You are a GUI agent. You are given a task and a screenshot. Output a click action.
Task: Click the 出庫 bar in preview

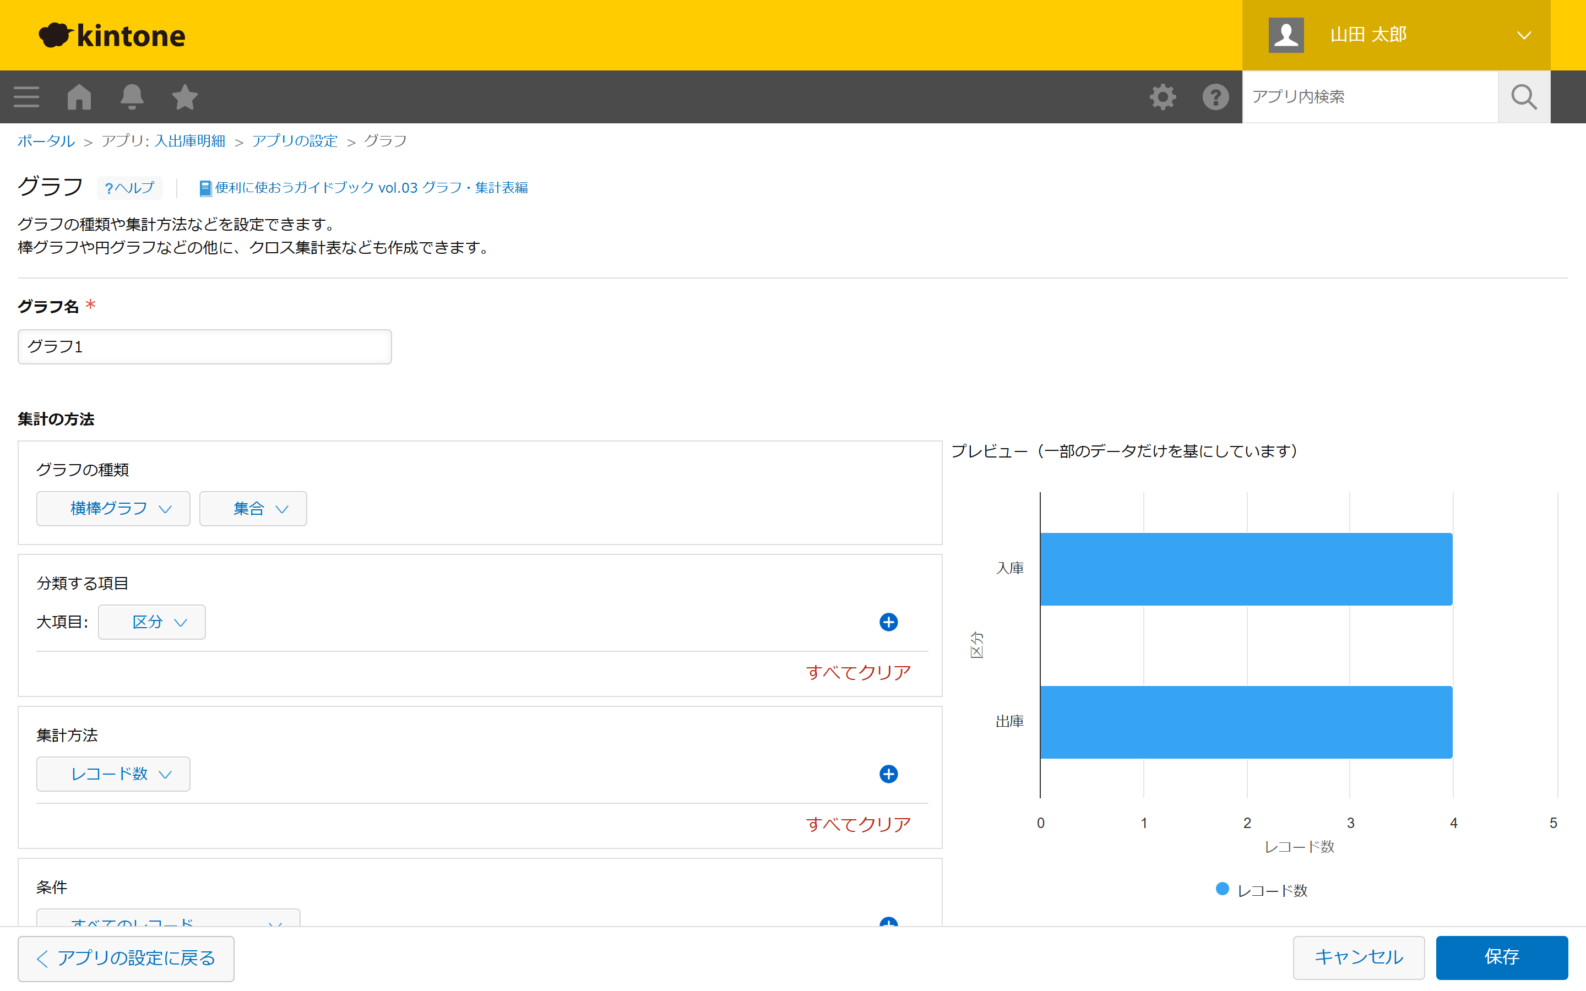pos(1246,722)
